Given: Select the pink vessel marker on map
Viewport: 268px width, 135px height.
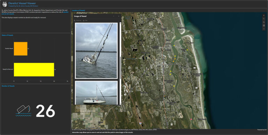Looking at the screenshot, I should point(191,119).
